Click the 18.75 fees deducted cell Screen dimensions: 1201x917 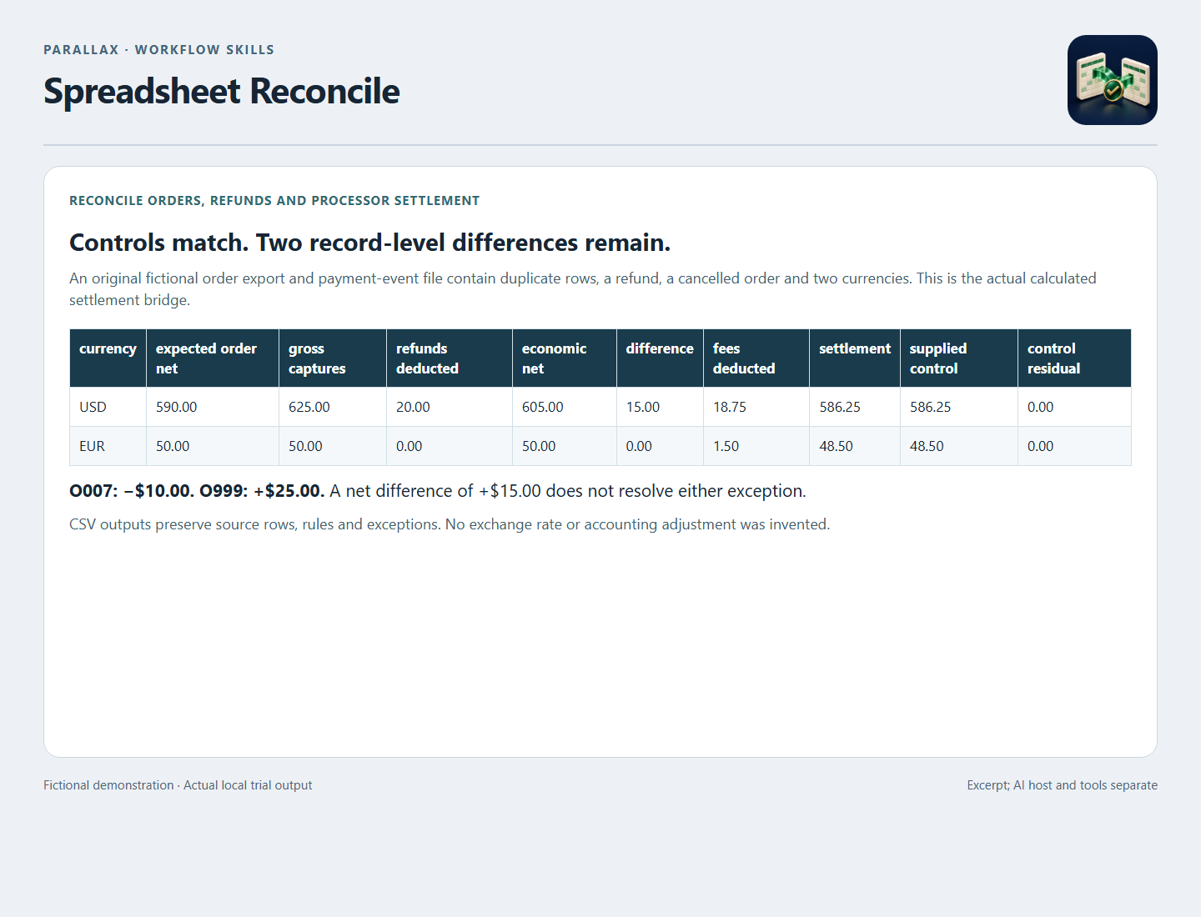(x=756, y=407)
